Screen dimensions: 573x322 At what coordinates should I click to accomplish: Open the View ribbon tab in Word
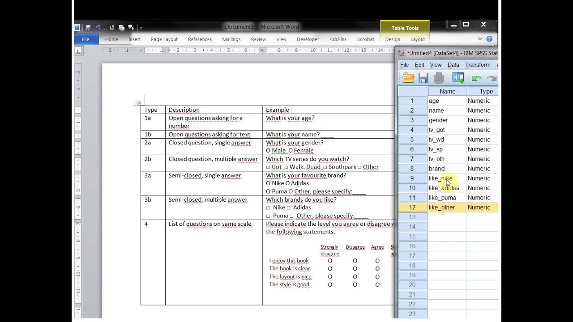pos(281,39)
